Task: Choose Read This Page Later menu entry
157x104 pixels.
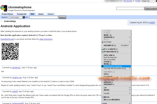Action: [116, 58]
